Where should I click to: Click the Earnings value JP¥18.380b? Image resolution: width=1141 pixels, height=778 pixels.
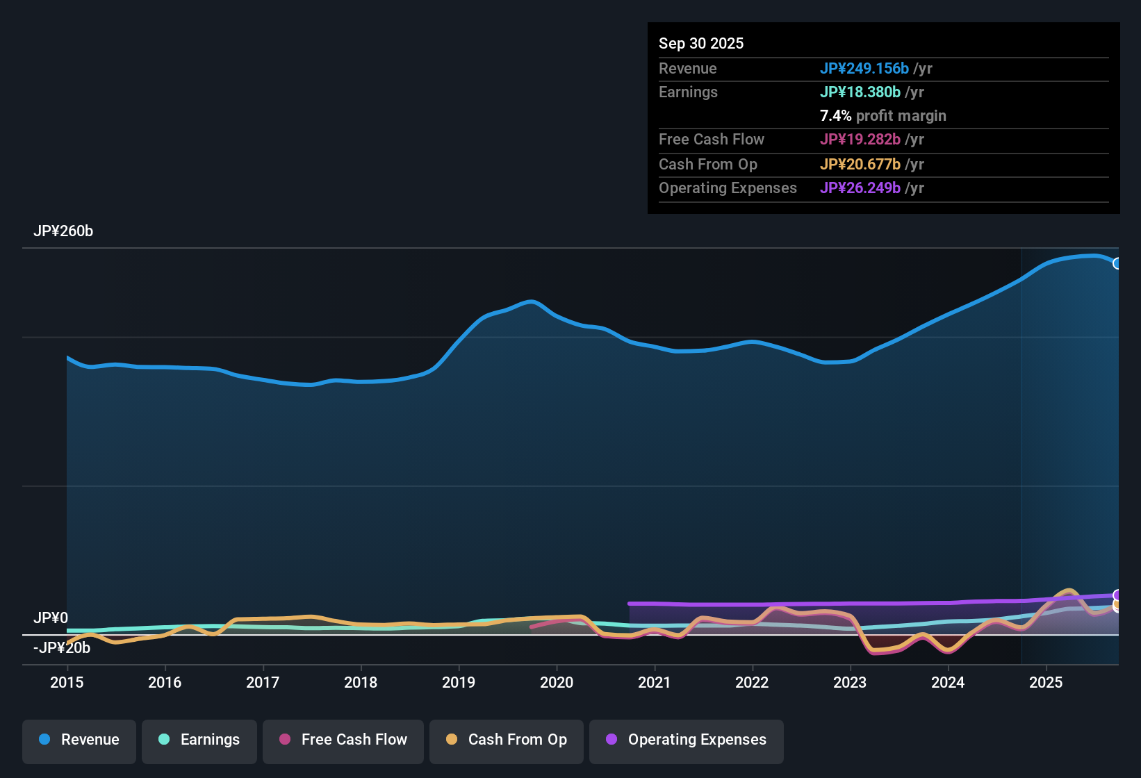pyautogui.click(x=860, y=92)
